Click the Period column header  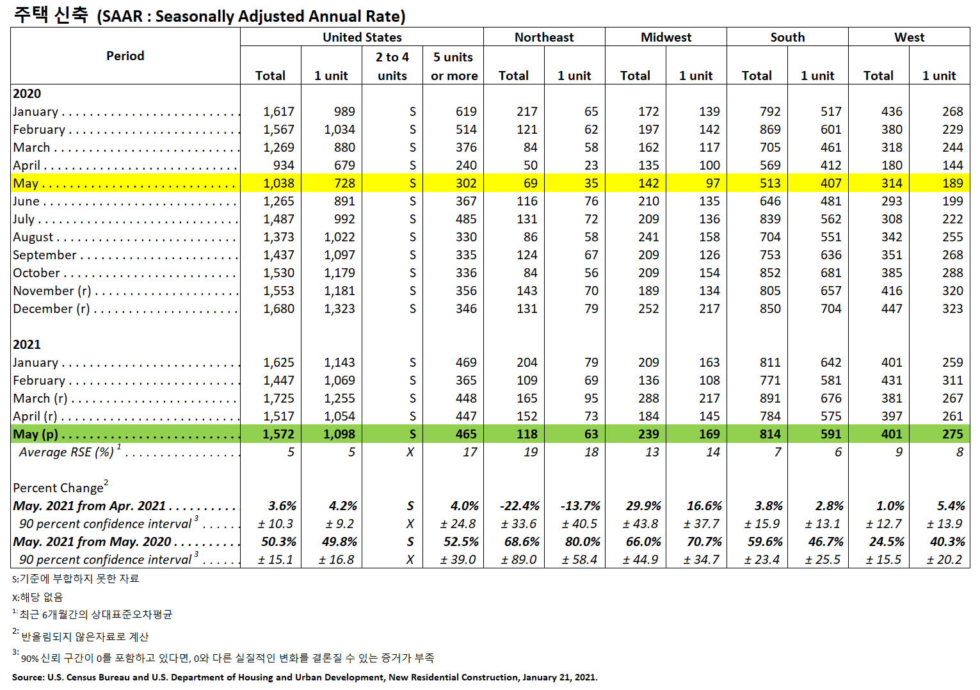(125, 56)
